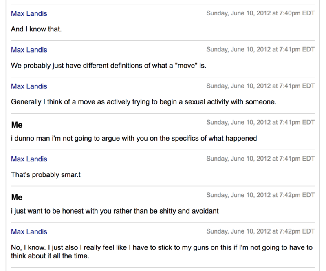Image resolution: width=326 pixels, height=271 pixels.
Task: Click the first "Me" sender label at 7:41pm
Action: coord(17,125)
